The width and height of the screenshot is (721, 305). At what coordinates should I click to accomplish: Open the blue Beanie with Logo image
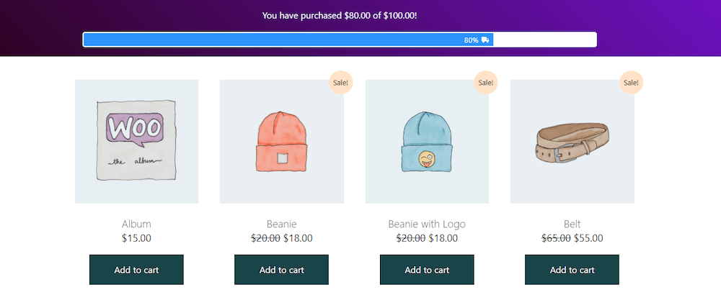[x=427, y=142]
